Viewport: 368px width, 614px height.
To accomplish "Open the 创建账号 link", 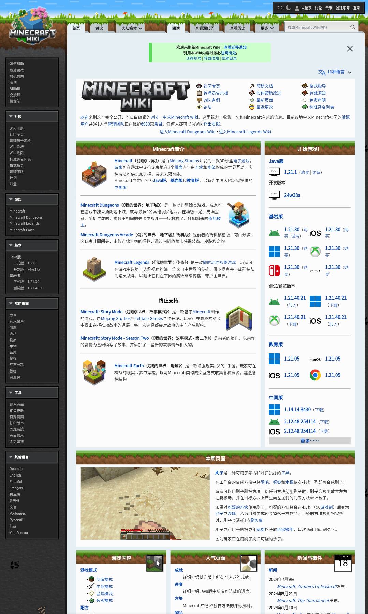I will coord(342,8).
